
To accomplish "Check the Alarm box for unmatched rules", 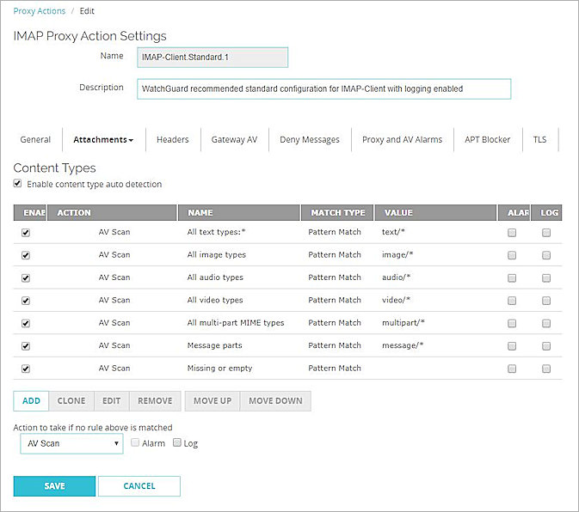I will 135,443.
